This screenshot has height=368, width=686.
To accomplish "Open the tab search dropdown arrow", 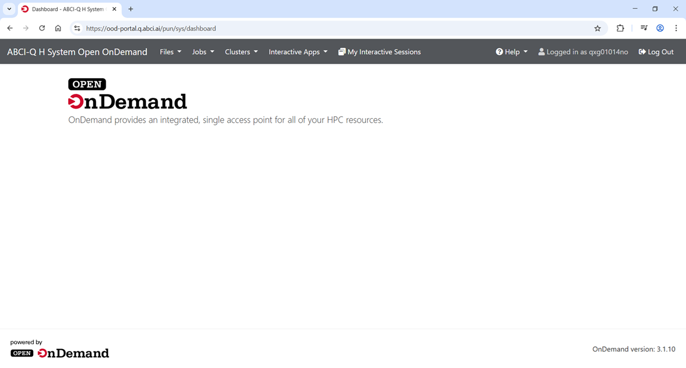I will 9,9.
